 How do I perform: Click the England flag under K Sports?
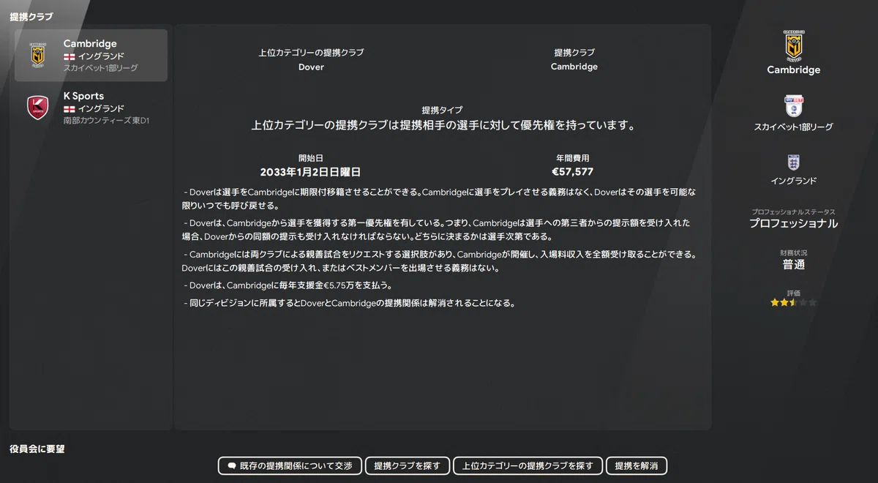point(70,108)
